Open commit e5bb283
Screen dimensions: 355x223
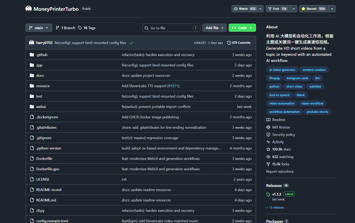(200, 43)
